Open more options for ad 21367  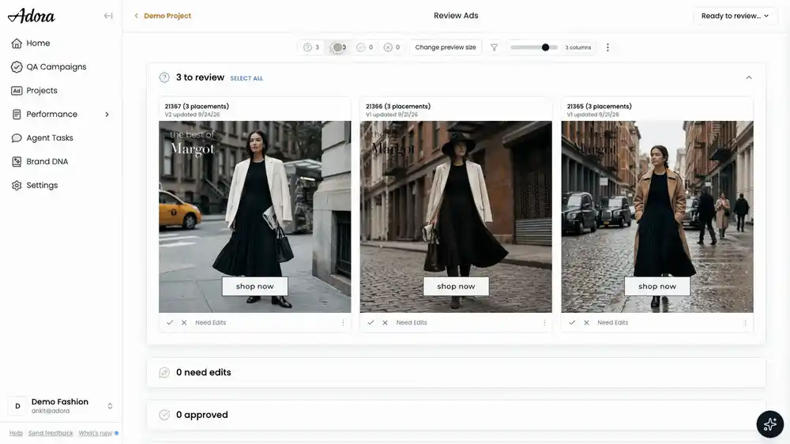343,322
